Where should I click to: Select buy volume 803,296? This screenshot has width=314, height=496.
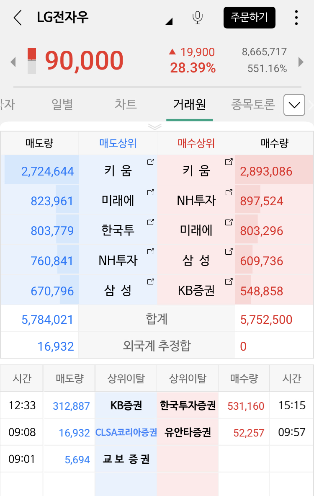[x=262, y=231]
